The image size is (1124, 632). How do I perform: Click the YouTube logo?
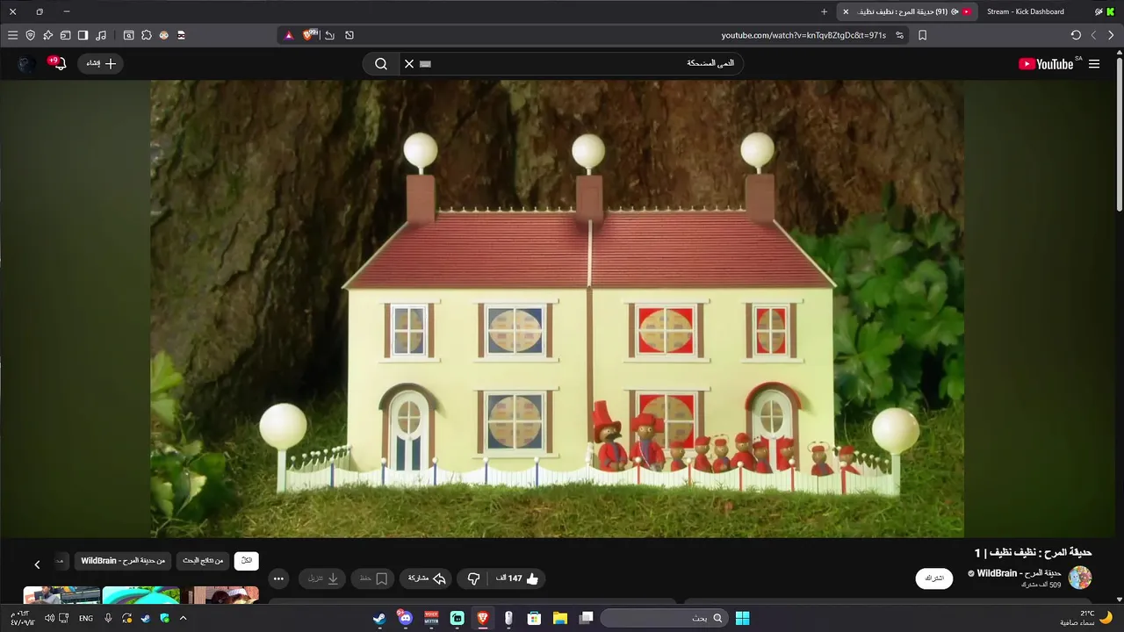[1046, 64]
